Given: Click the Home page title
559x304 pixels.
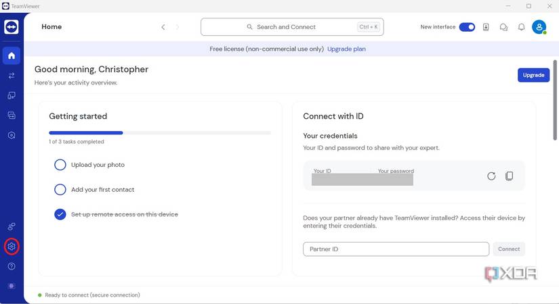Looking at the screenshot, I should 51,26.
